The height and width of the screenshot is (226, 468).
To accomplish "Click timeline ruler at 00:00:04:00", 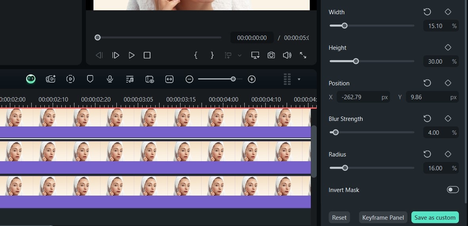I will click(223, 100).
